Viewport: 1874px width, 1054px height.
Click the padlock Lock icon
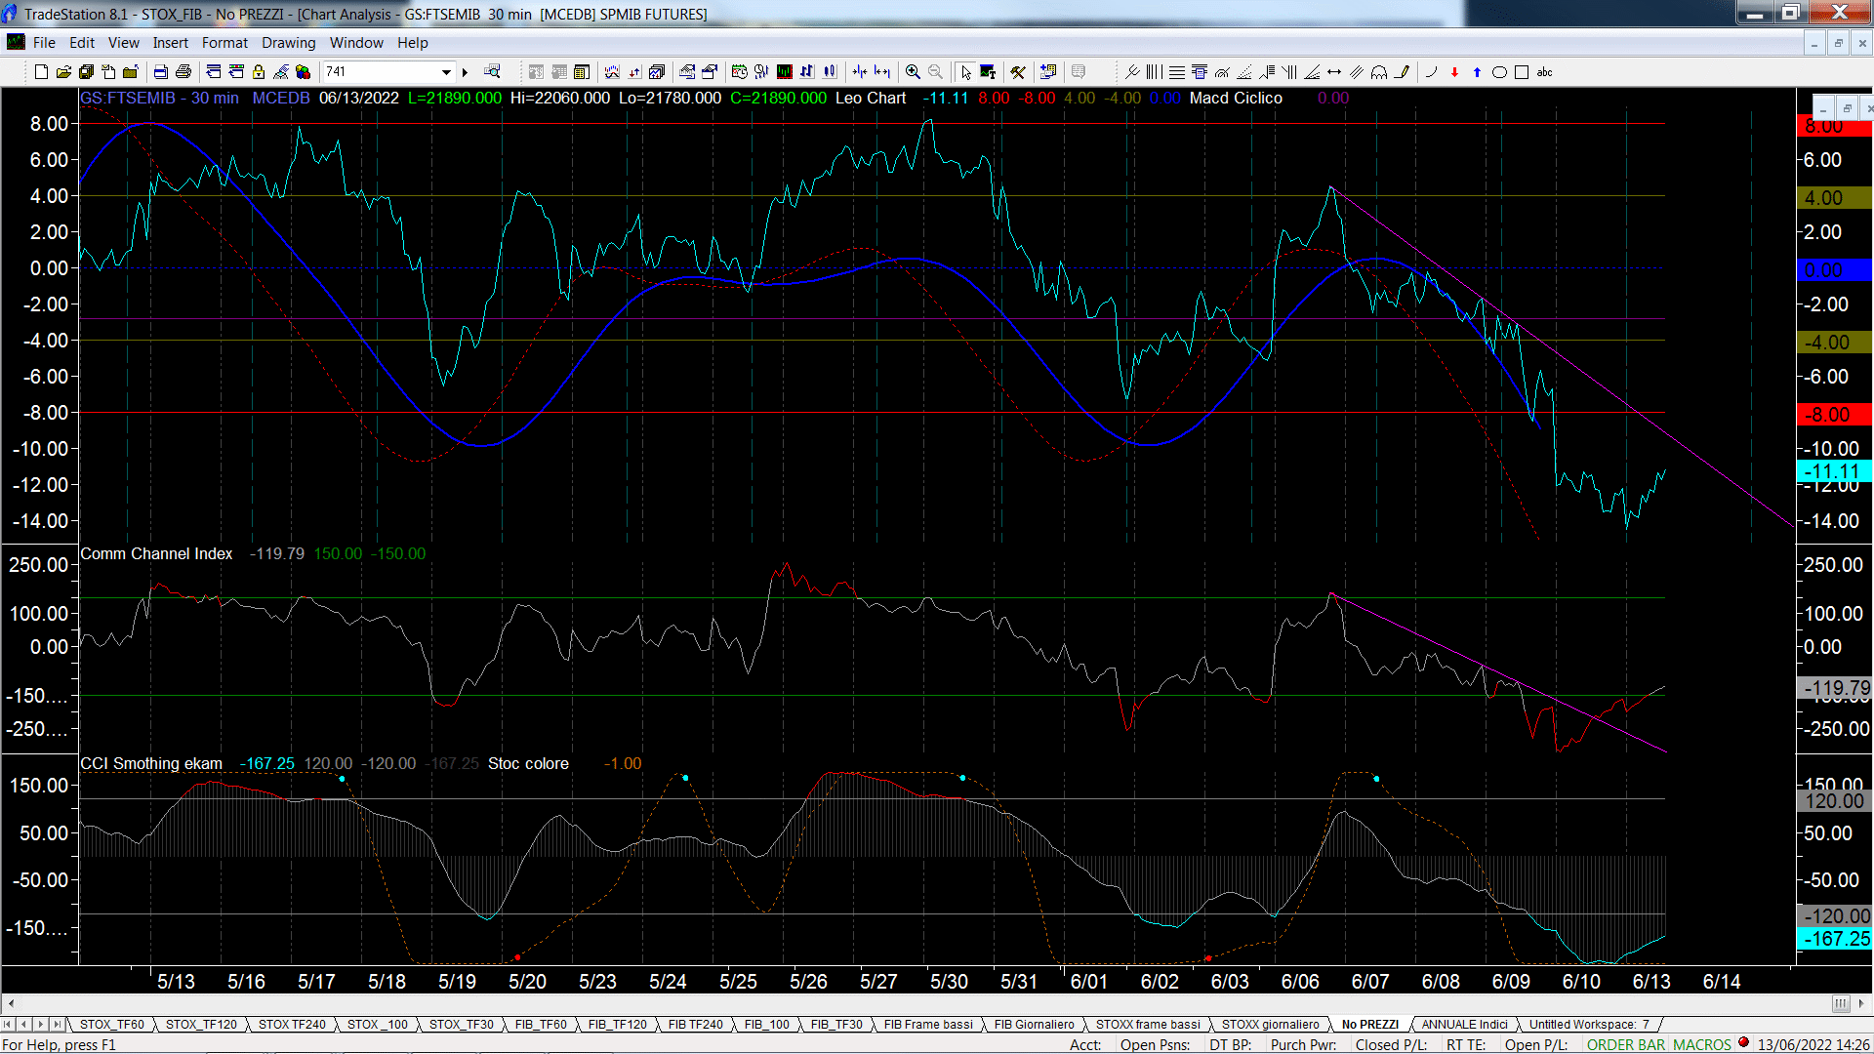point(259,71)
